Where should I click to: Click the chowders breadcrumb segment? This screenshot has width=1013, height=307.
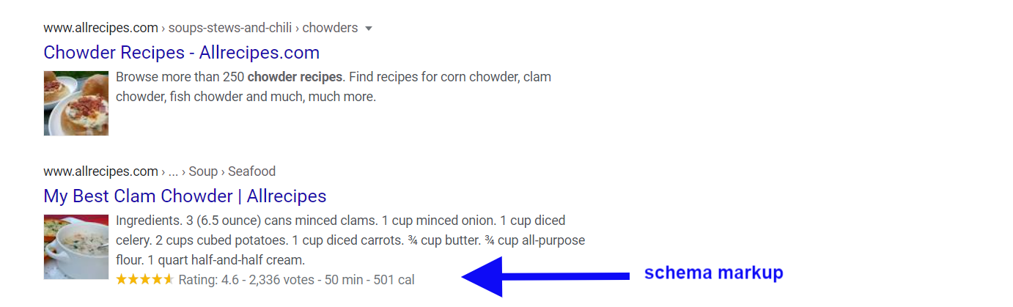point(330,28)
